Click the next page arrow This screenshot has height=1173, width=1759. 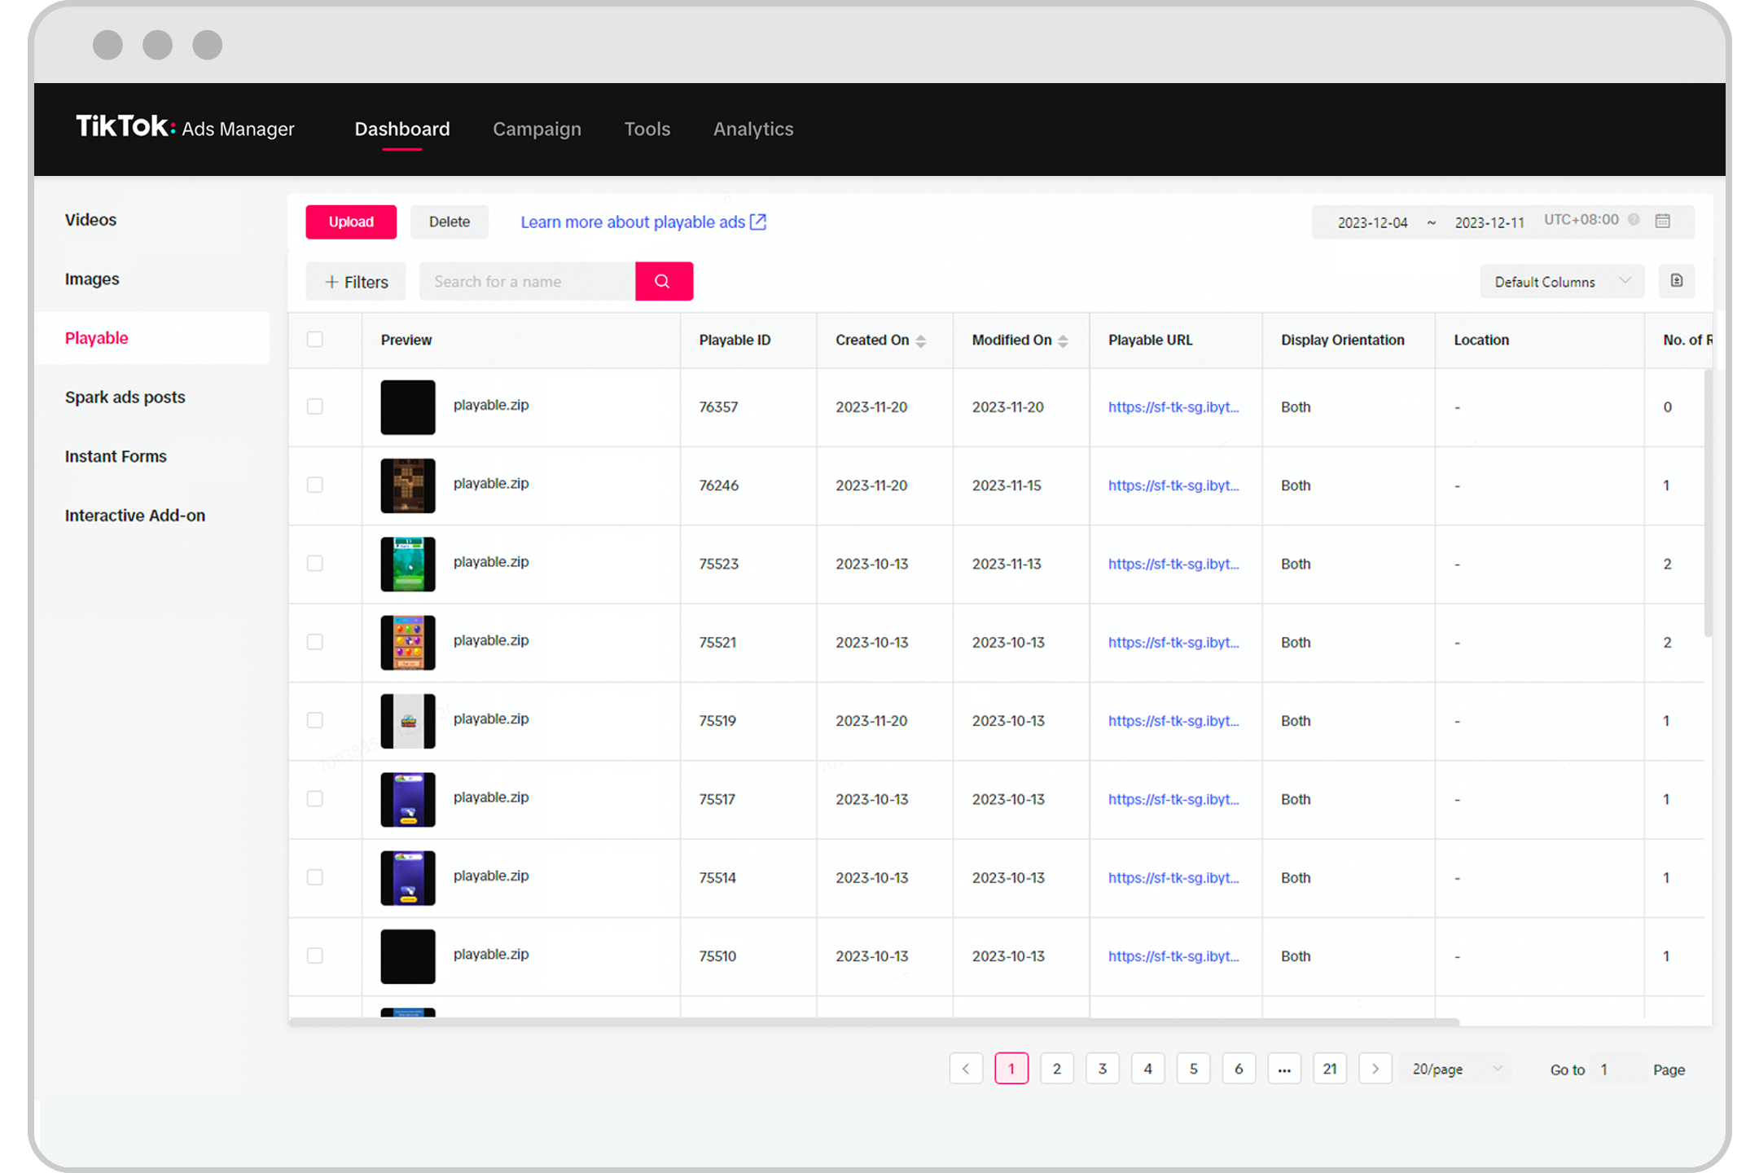[x=1375, y=1068]
